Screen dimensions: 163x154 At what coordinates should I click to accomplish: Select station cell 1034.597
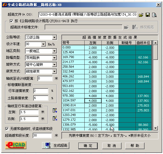[73, 100]
